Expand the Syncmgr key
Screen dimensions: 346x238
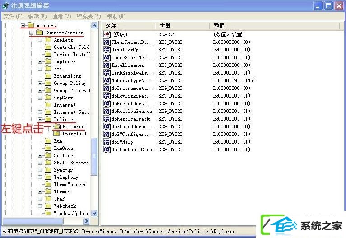click(x=40, y=170)
